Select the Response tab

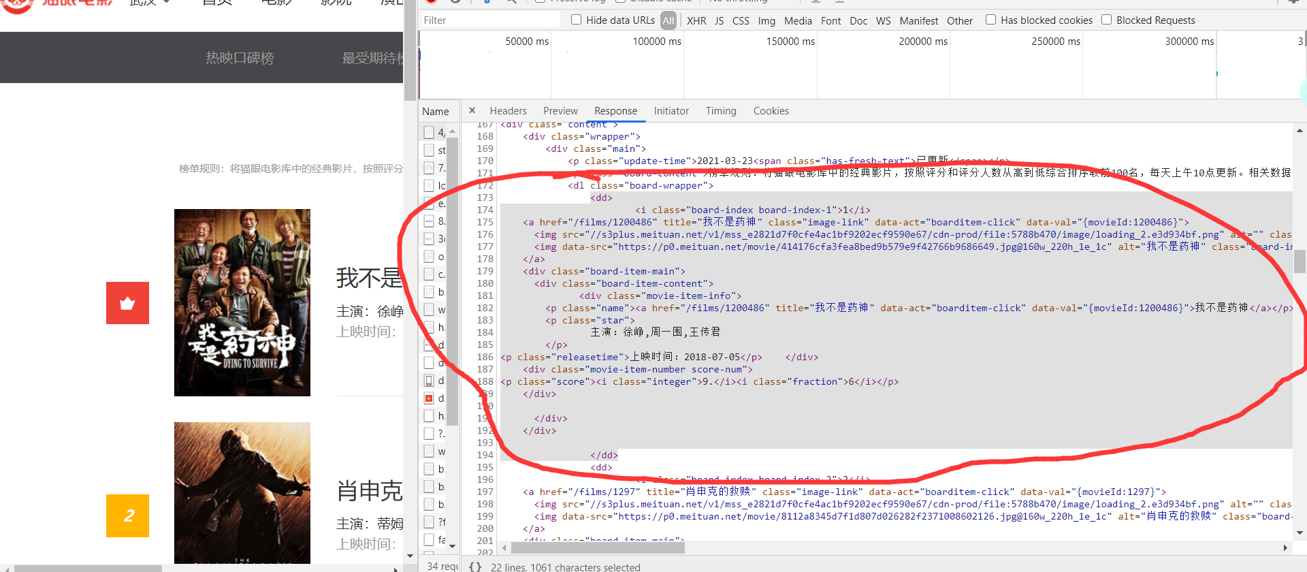pyautogui.click(x=615, y=110)
